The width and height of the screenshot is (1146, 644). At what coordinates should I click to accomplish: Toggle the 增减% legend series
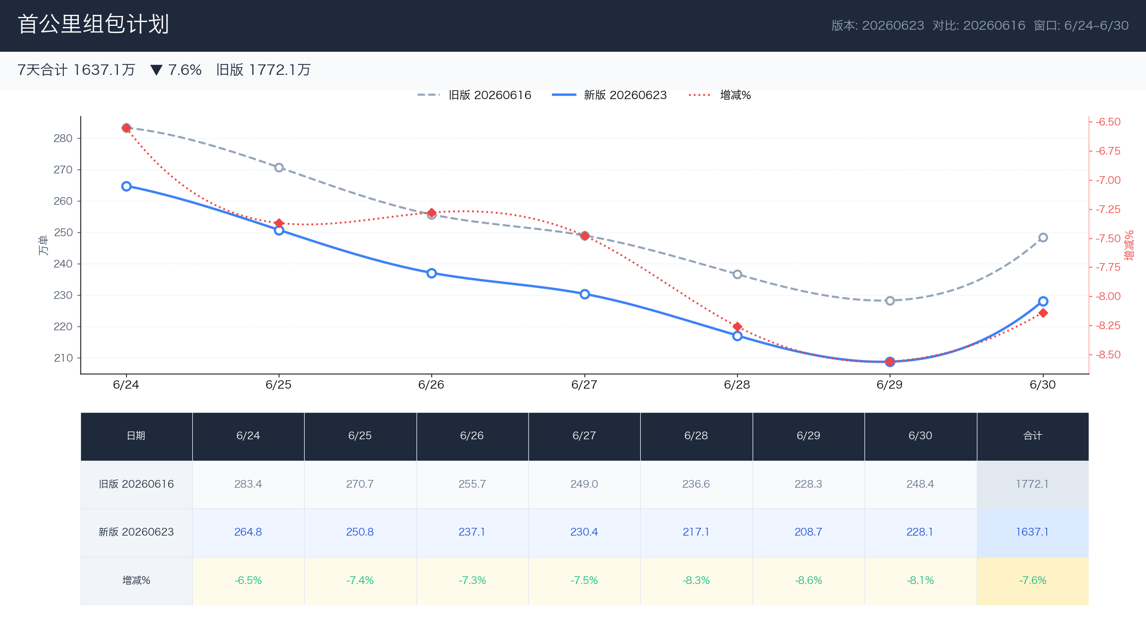click(720, 95)
